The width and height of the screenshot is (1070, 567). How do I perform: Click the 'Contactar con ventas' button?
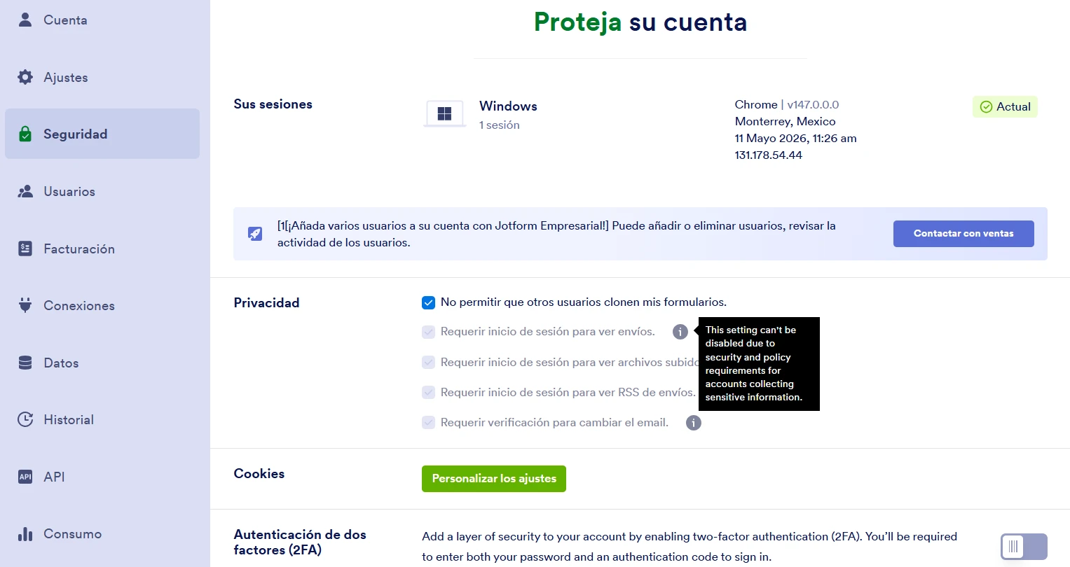pos(963,234)
